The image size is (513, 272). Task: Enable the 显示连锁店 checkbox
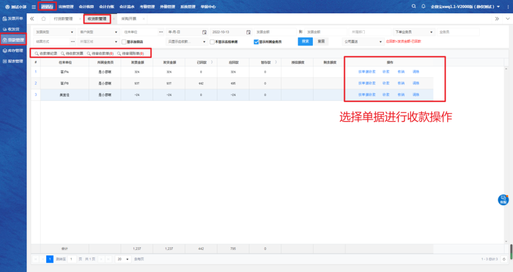click(124, 41)
